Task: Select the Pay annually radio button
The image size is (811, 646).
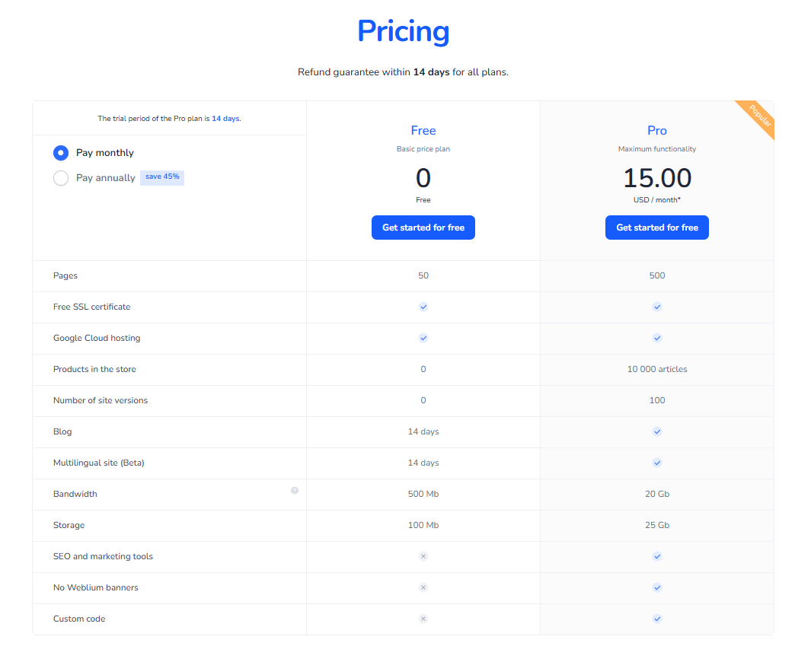Action: [60, 178]
